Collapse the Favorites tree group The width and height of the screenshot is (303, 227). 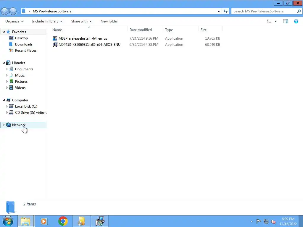4,32
